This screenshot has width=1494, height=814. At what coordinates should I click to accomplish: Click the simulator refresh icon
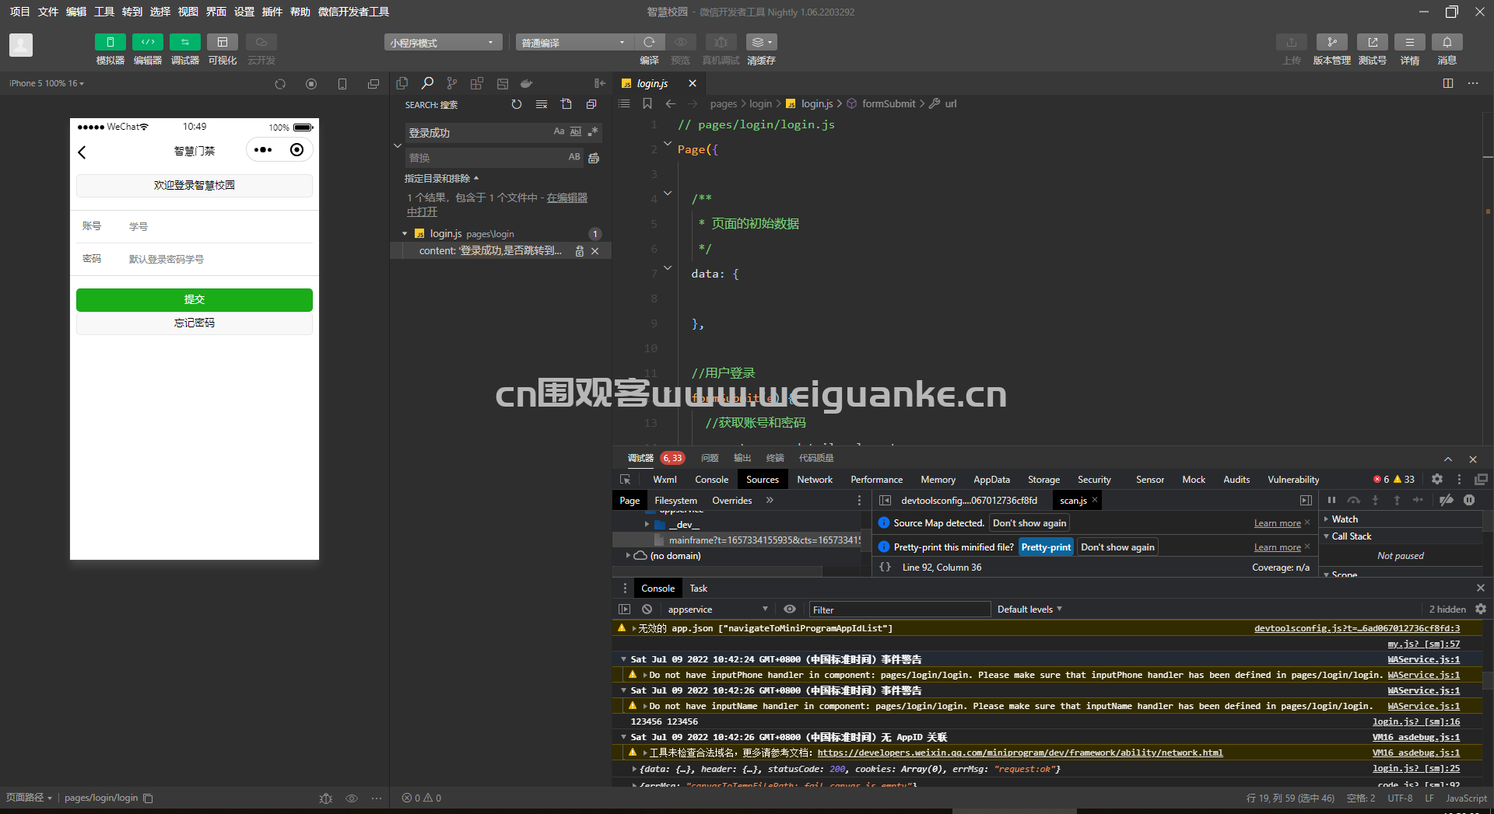tap(280, 83)
